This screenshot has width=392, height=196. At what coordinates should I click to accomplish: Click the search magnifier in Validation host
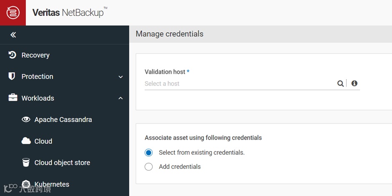tap(340, 83)
